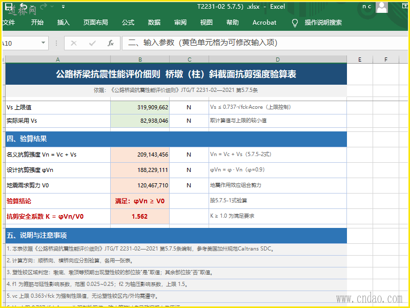Click the cell '名义抗剪强度 Vn = Vc + Vs'
The width and height of the screenshot is (410, 308).
click(x=58, y=155)
